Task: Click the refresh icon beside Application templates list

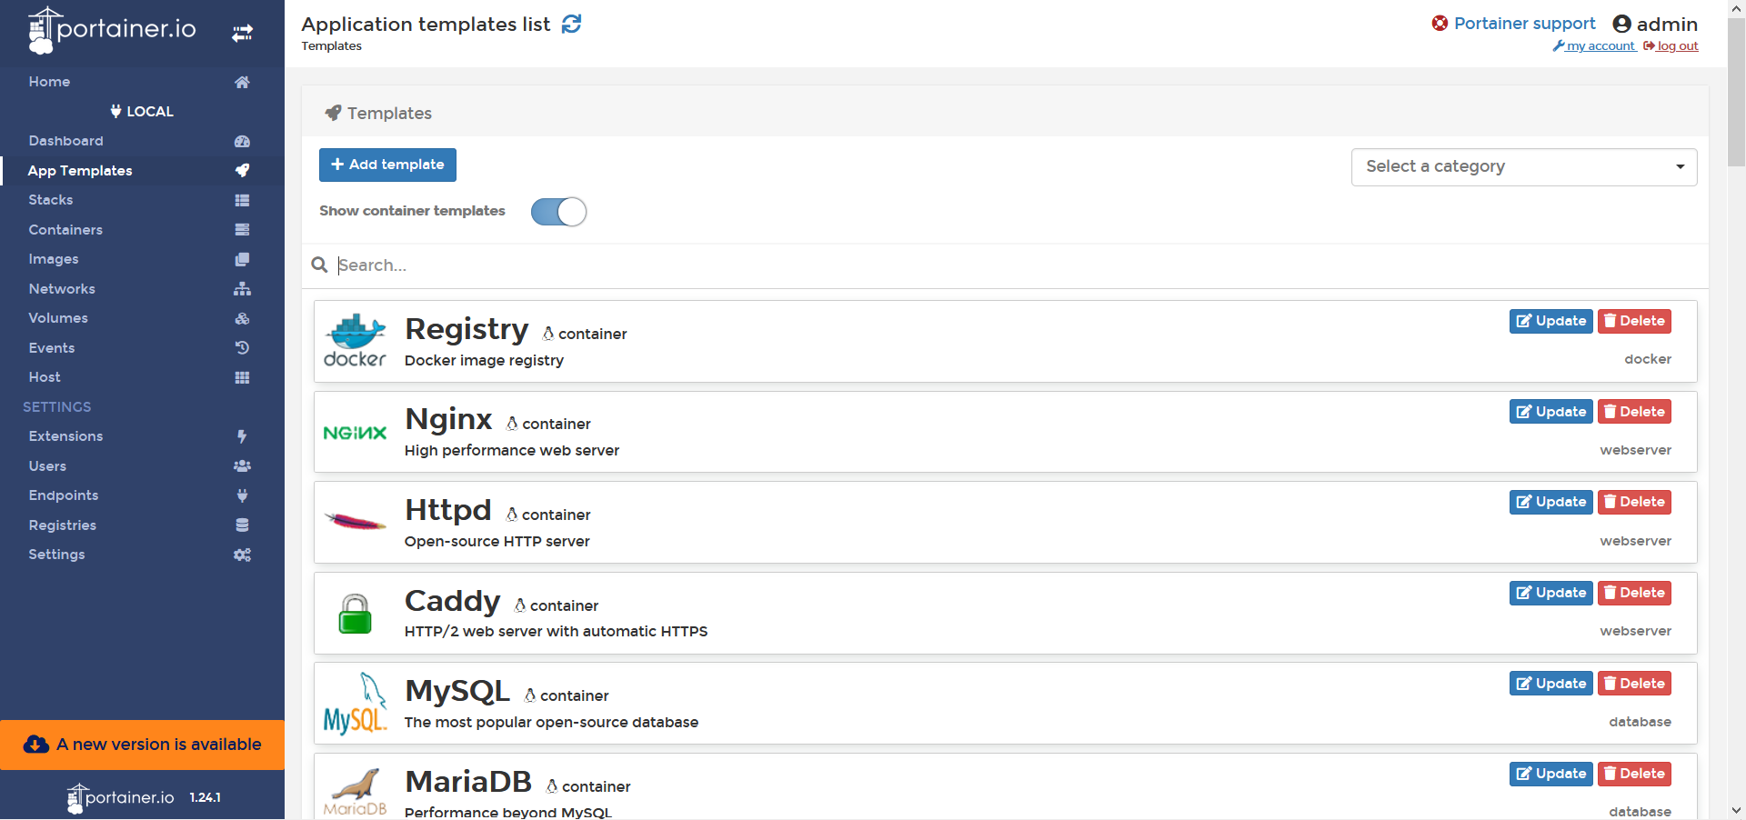Action: 571,24
